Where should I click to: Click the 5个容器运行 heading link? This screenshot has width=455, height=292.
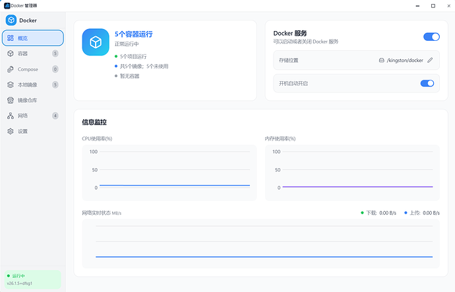133,34
